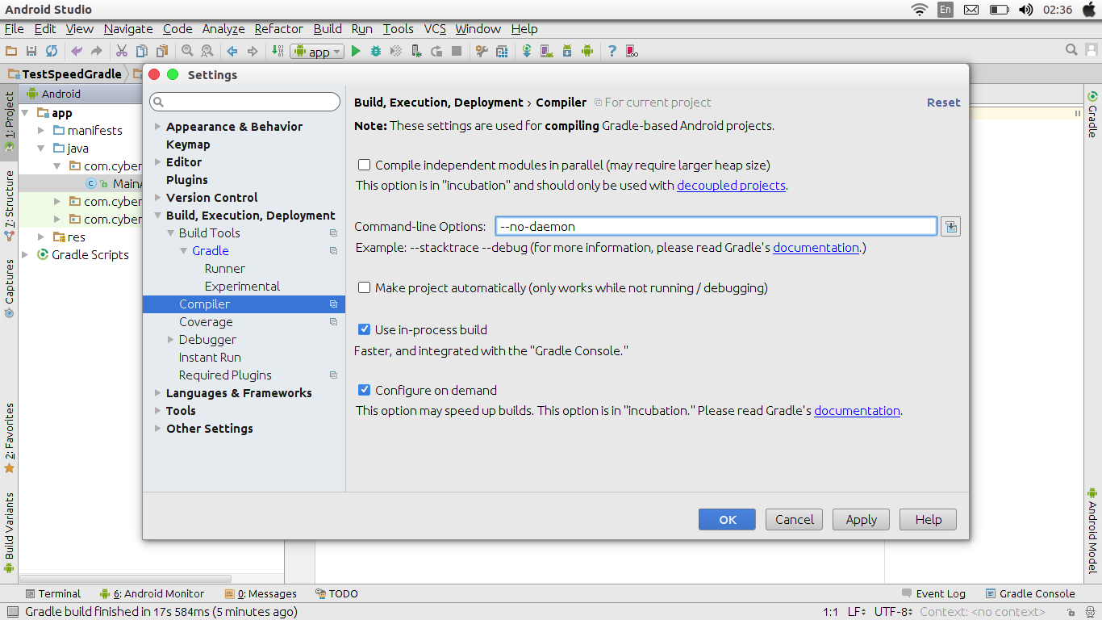Click the Cancel button
The width and height of the screenshot is (1102, 620).
(795, 519)
